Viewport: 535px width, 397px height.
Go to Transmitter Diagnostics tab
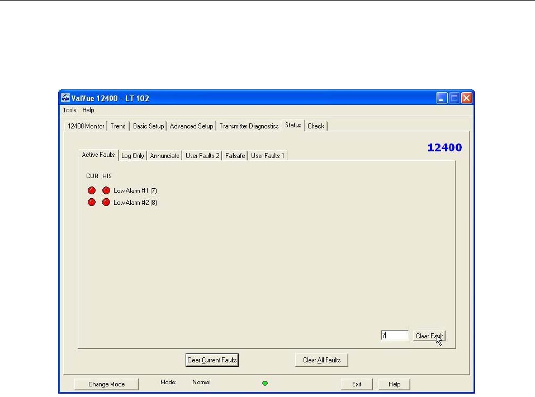[249, 126]
